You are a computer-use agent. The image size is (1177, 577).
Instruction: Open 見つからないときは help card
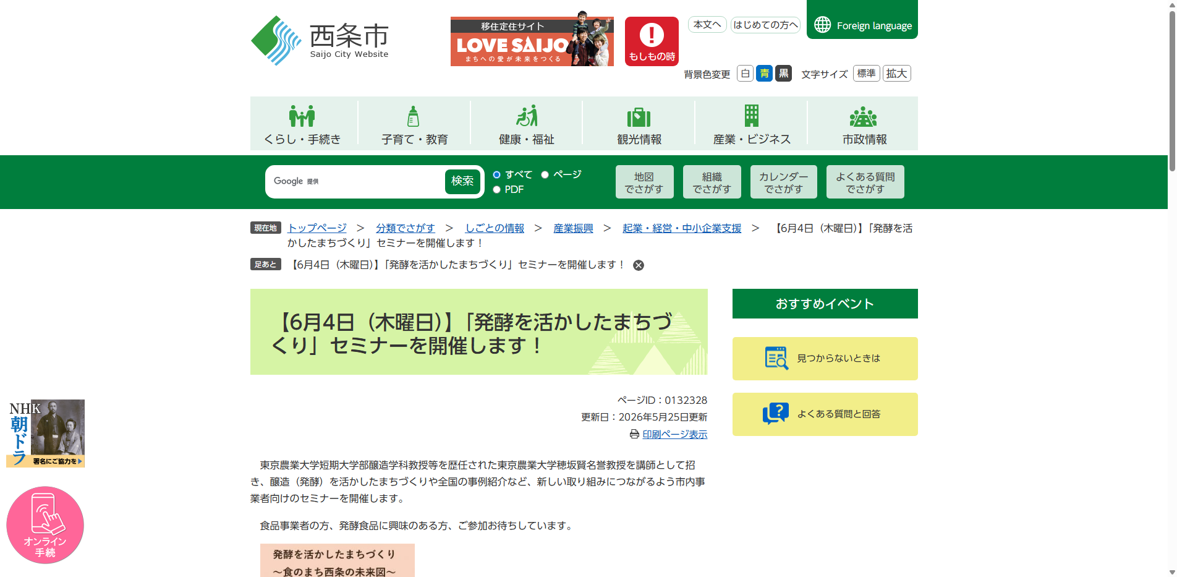click(x=825, y=359)
